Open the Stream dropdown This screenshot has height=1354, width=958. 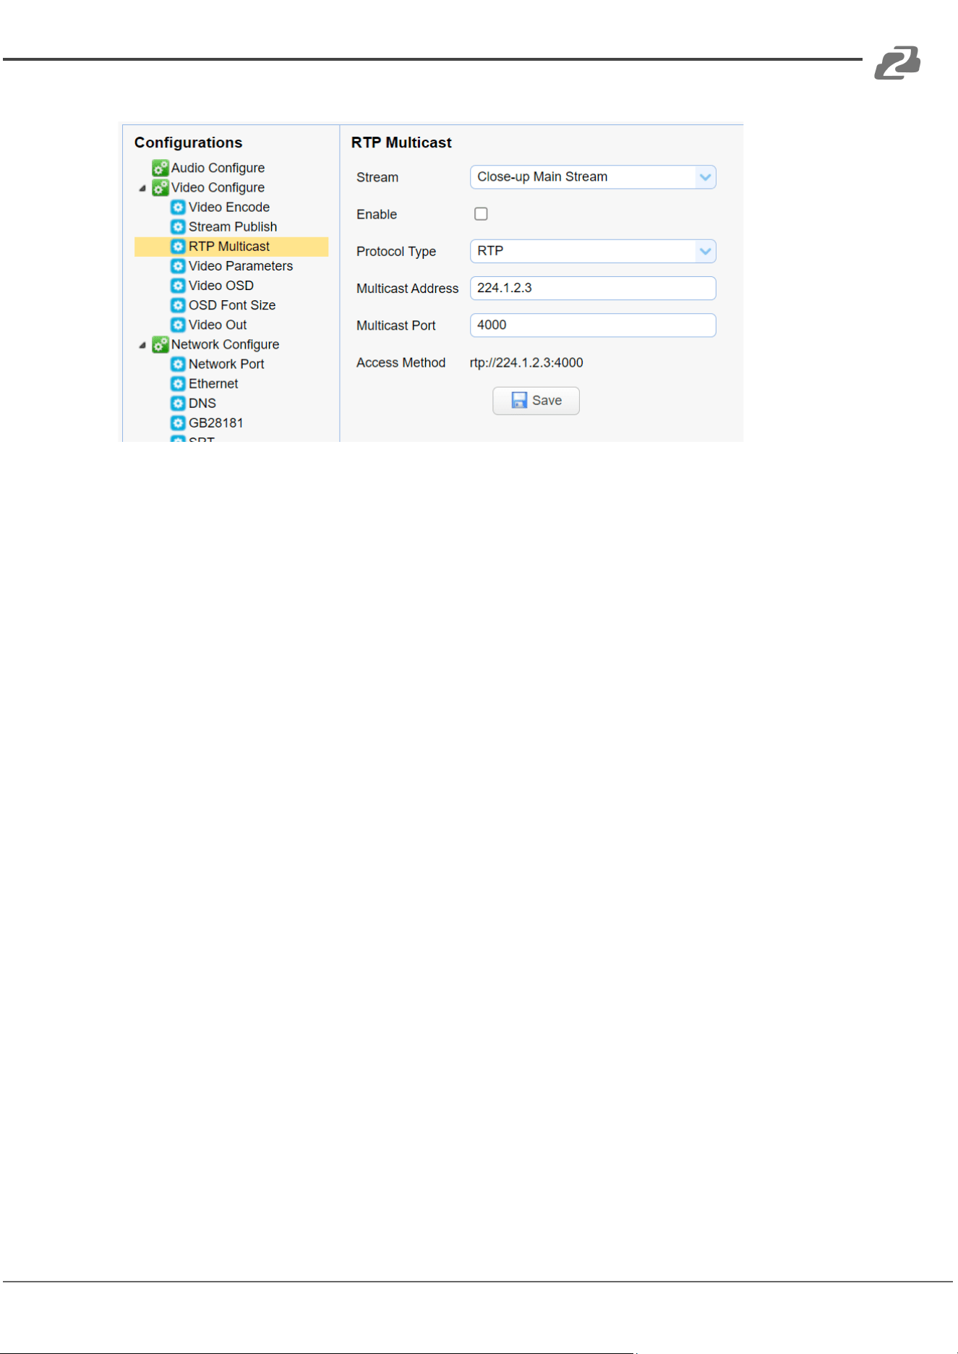(x=593, y=177)
